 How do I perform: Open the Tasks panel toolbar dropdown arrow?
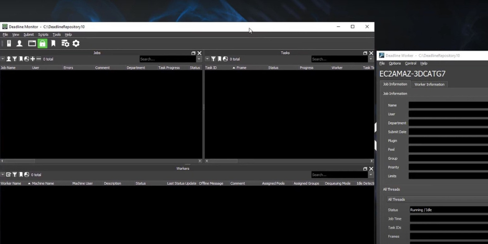coord(207,59)
